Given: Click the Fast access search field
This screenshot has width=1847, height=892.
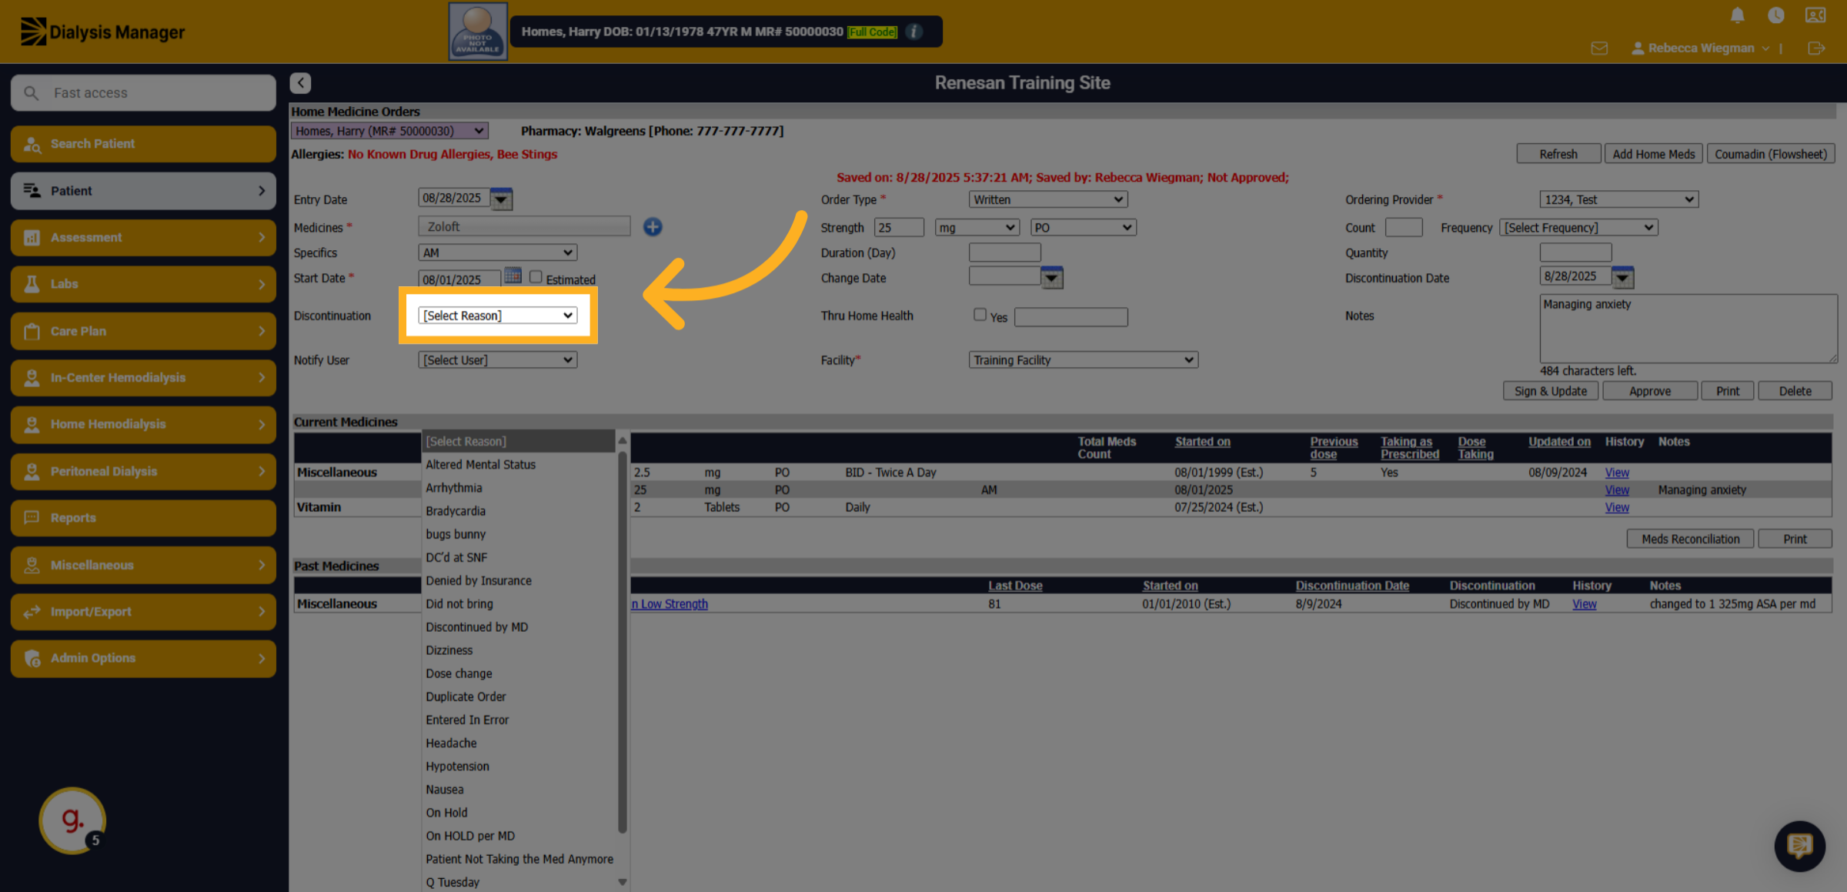Looking at the screenshot, I should click(x=144, y=93).
